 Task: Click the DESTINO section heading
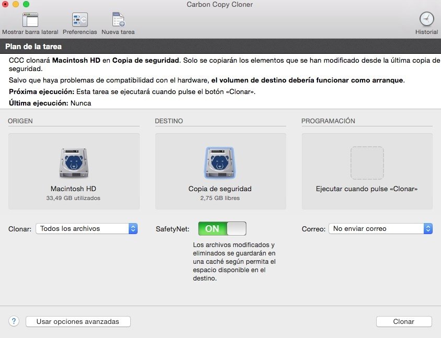point(169,121)
